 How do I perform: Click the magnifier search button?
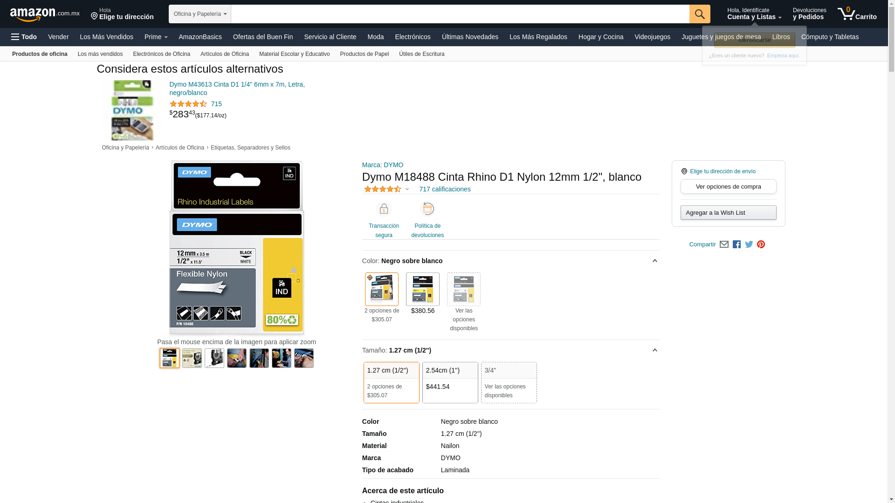coord(700,14)
